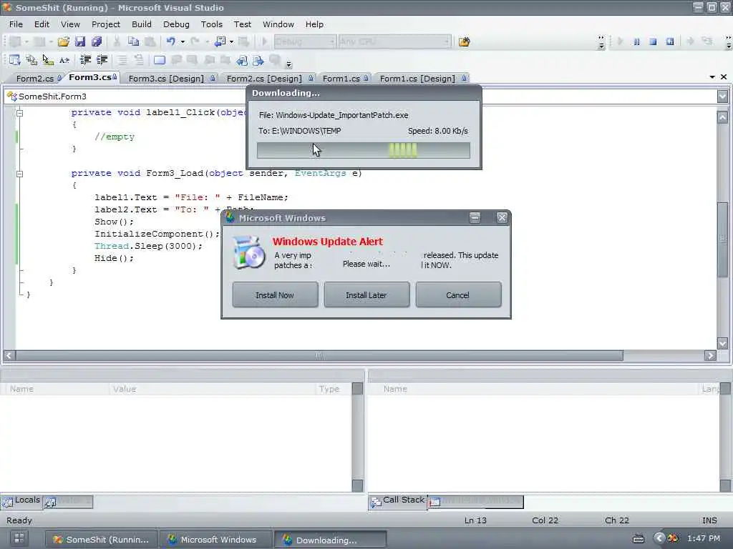Screen dimensions: 733x549
Task: Click the Save floppy disk icon
Action: tap(80, 41)
